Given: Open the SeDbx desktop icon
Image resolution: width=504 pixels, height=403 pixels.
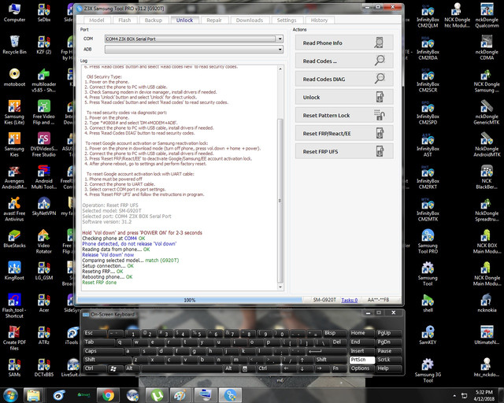Looking at the screenshot, I should 44,13.
